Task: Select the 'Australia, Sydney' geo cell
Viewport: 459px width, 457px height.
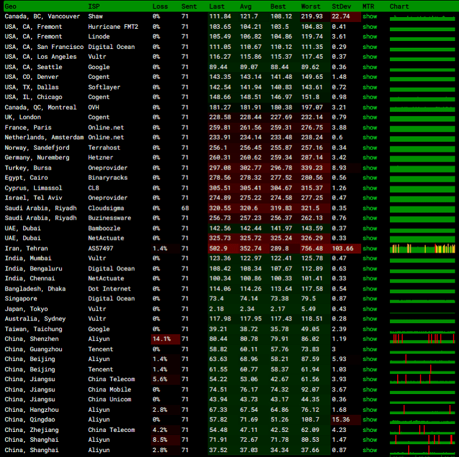Action: coord(35,319)
